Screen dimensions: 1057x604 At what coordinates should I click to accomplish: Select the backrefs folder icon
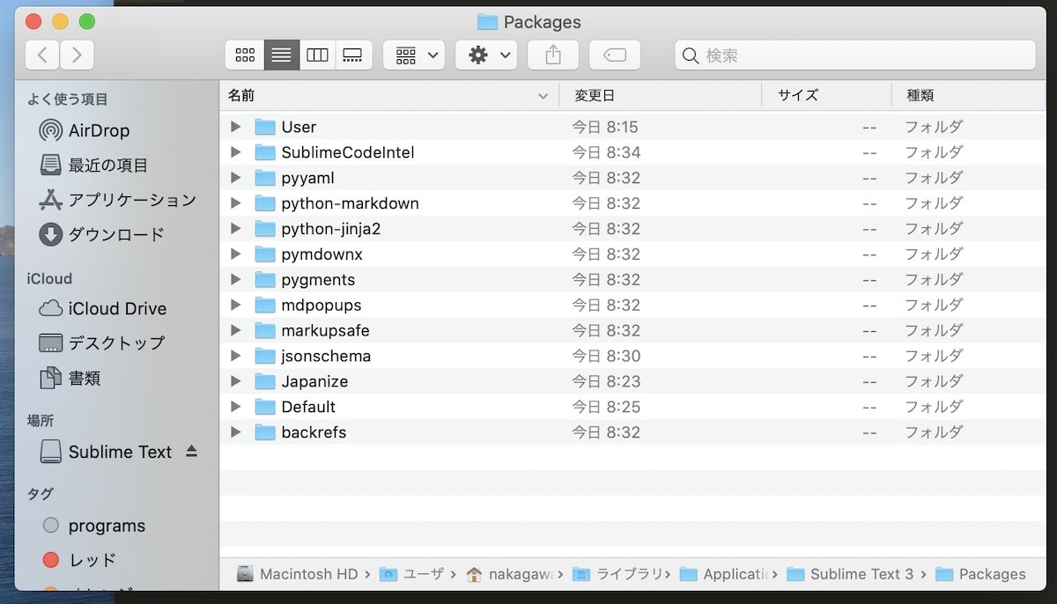click(265, 432)
